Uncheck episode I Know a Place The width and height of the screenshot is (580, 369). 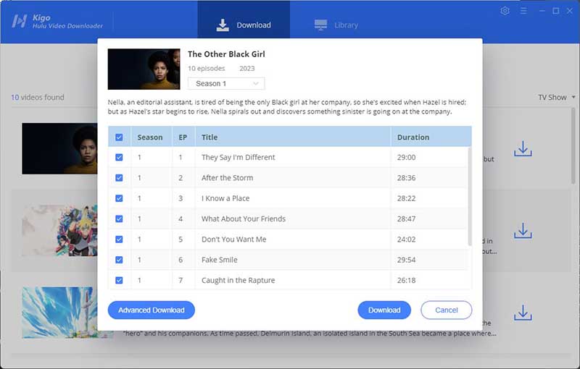119,198
